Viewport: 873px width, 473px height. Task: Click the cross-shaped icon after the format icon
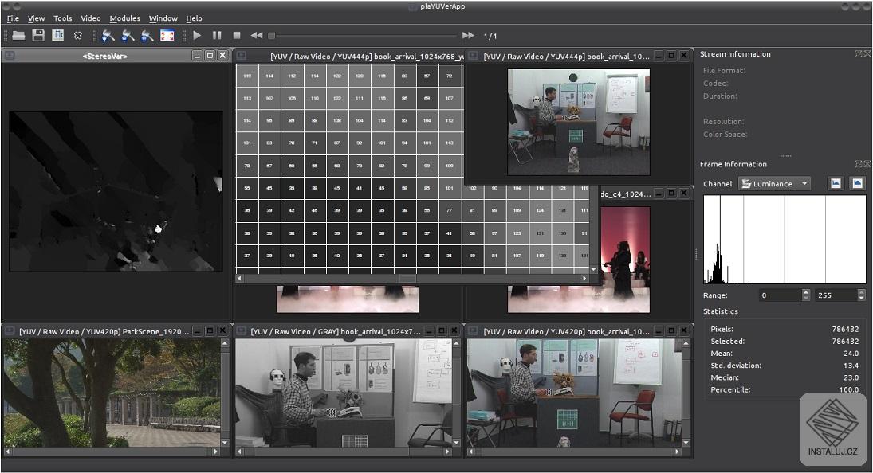(x=77, y=36)
